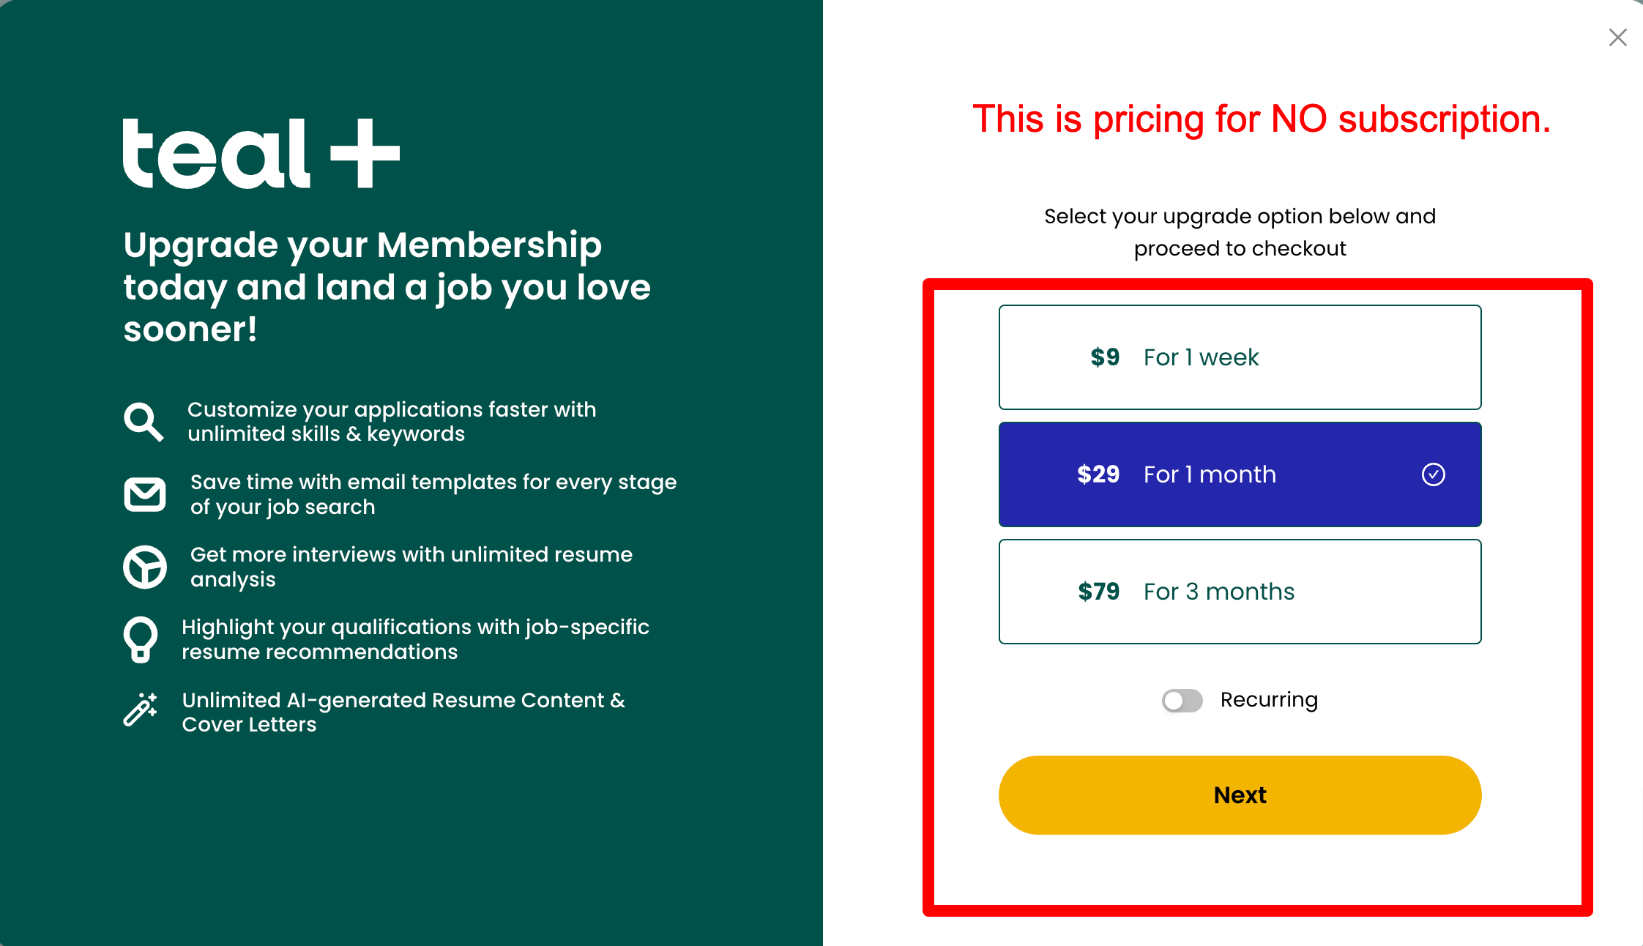Click the lightbulb recommendations icon
Screen dimensions: 1643x946
coord(141,639)
